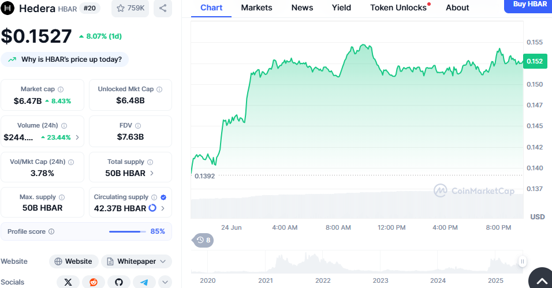
Task: Click the 0.1392 baseline price label
Action: (x=204, y=176)
